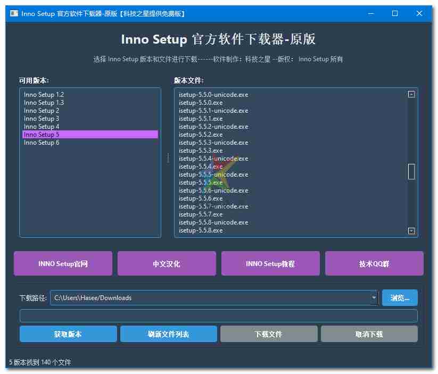
Task: Click scroll down arrow in file list
Action: pyautogui.click(x=411, y=231)
